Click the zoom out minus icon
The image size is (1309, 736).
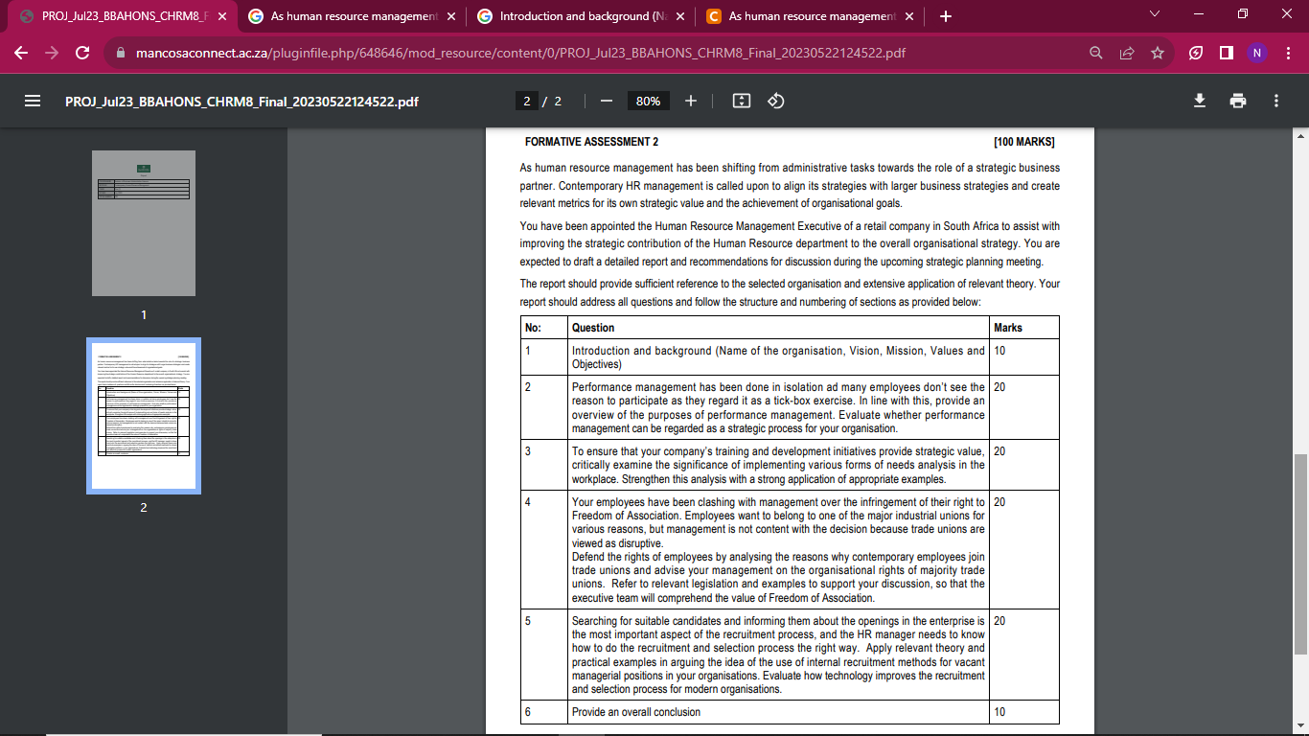click(605, 100)
